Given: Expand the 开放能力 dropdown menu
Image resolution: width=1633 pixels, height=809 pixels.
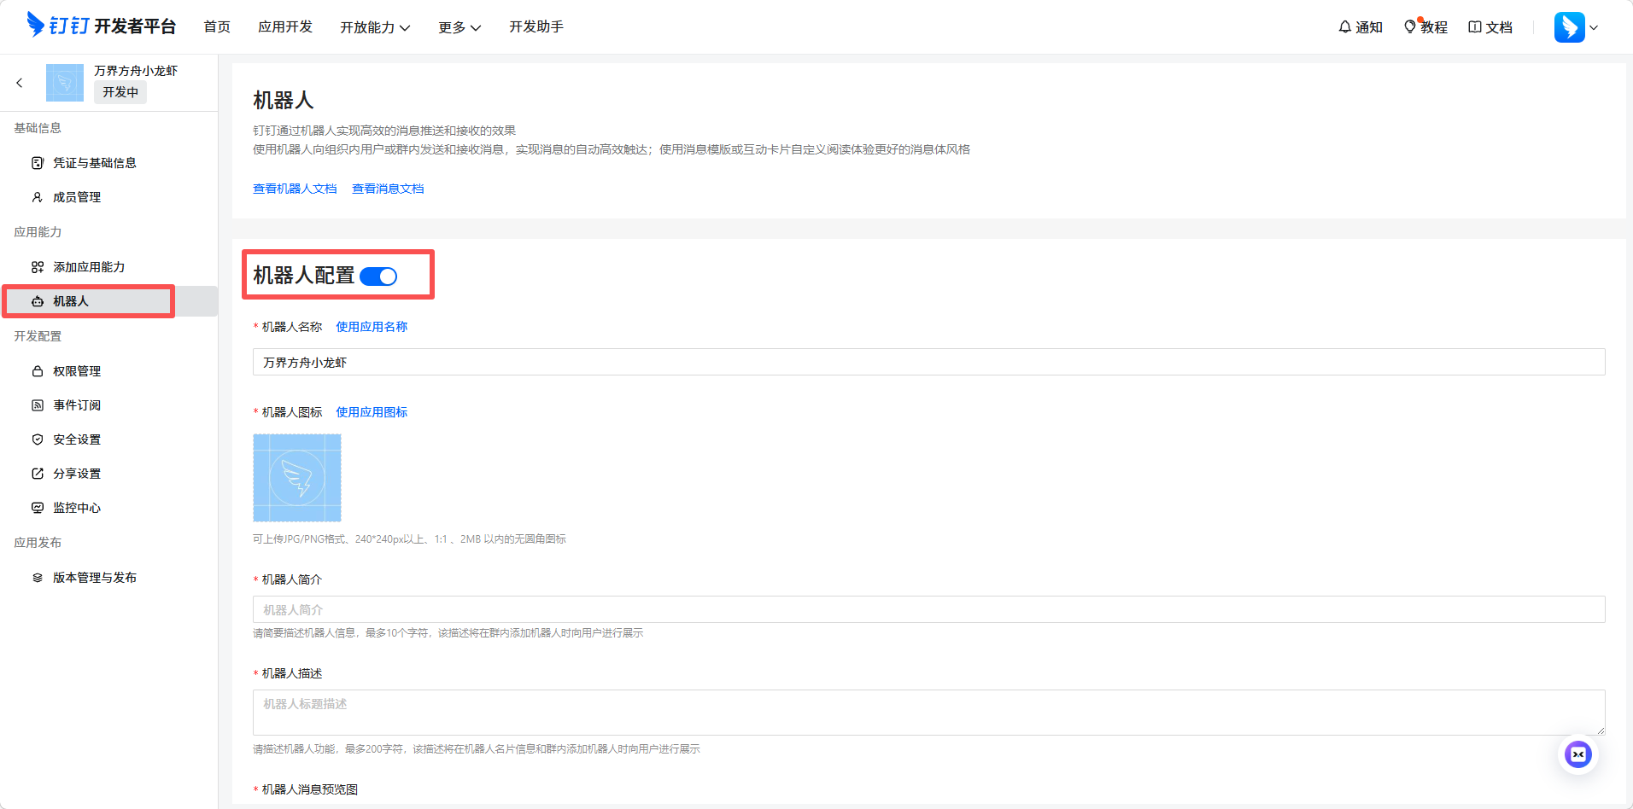Looking at the screenshot, I should coord(375,27).
